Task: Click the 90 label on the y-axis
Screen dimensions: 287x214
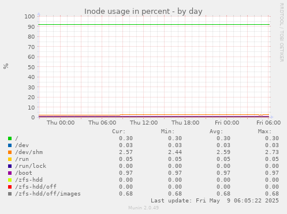Action: [31, 27]
